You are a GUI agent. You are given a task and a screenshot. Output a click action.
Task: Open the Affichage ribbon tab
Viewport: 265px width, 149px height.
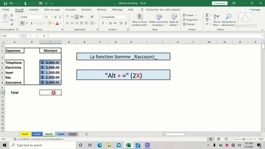pyautogui.click(x=117, y=10)
